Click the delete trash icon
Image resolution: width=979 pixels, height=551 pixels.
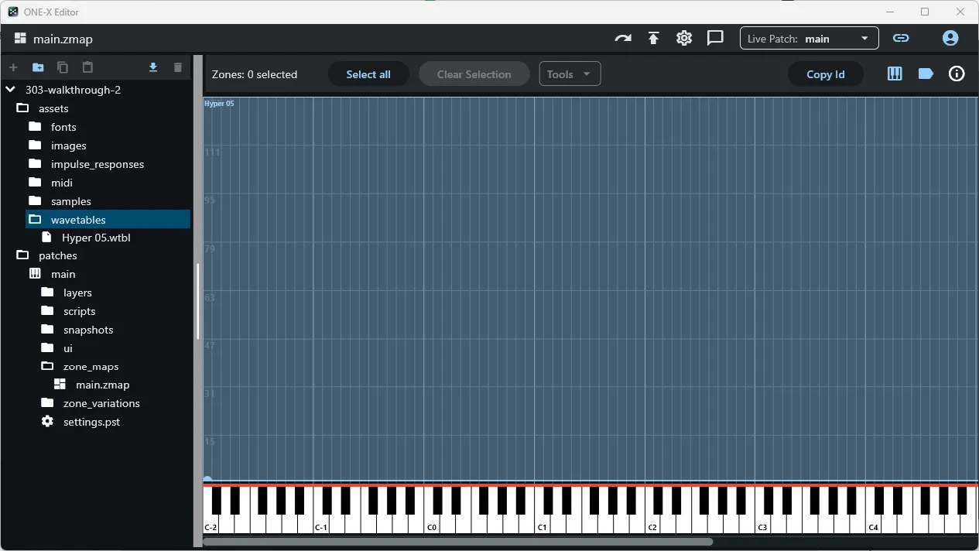(178, 67)
